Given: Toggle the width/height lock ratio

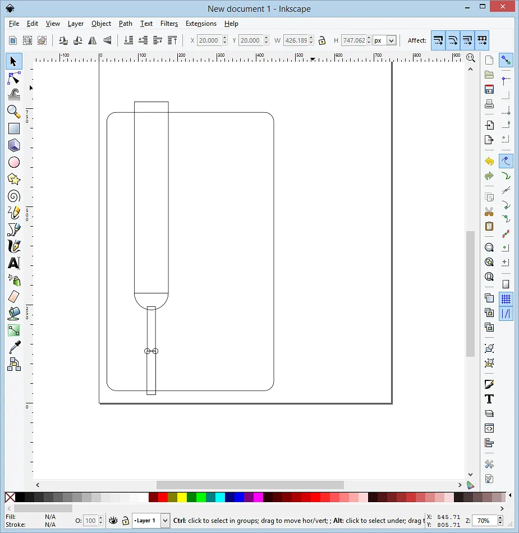Looking at the screenshot, I should coord(322,40).
